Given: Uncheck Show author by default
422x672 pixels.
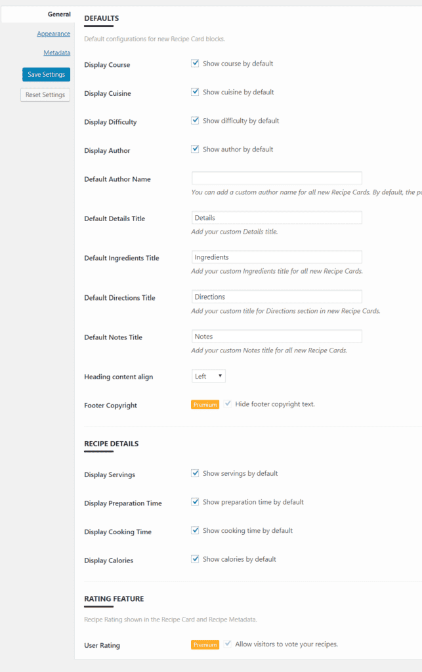Looking at the screenshot, I should (195, 149).
